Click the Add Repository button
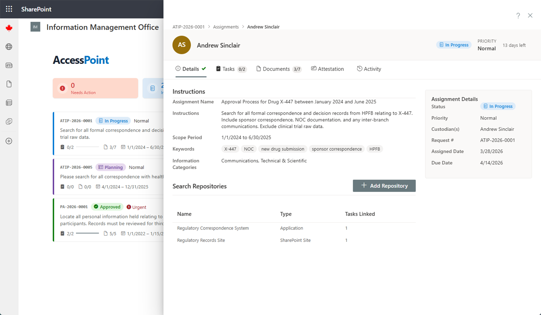The height and width of the screenshot is (315, 541). pyautogui.click(x=384, y=186)
